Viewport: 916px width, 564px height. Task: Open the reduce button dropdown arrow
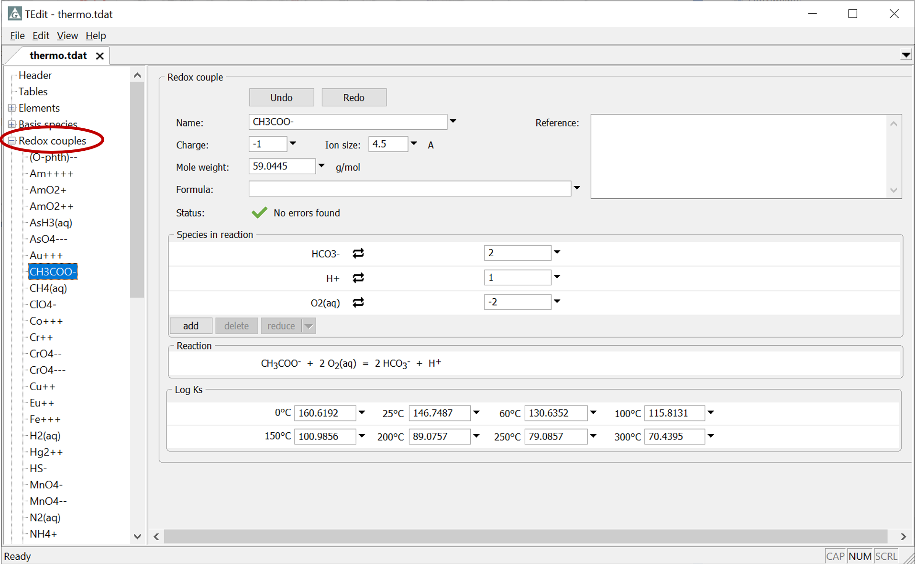[309, 327]
